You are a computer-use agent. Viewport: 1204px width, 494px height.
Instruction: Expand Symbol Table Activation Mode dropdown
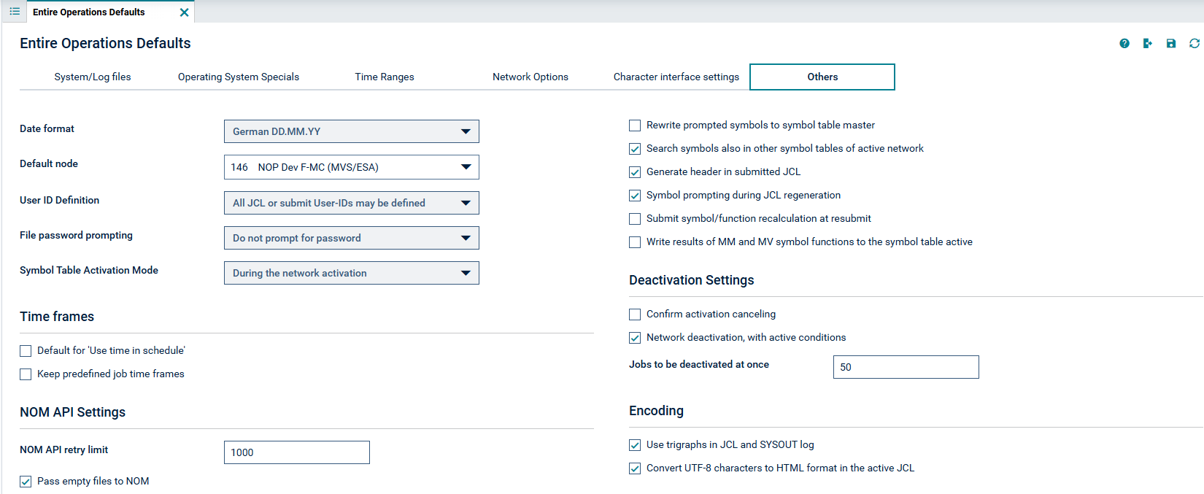352,273
